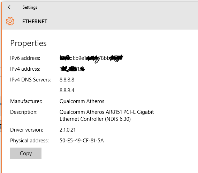Select the 8.8.8.4 DNS server value
198x173 pixels.
click(67, 91)
